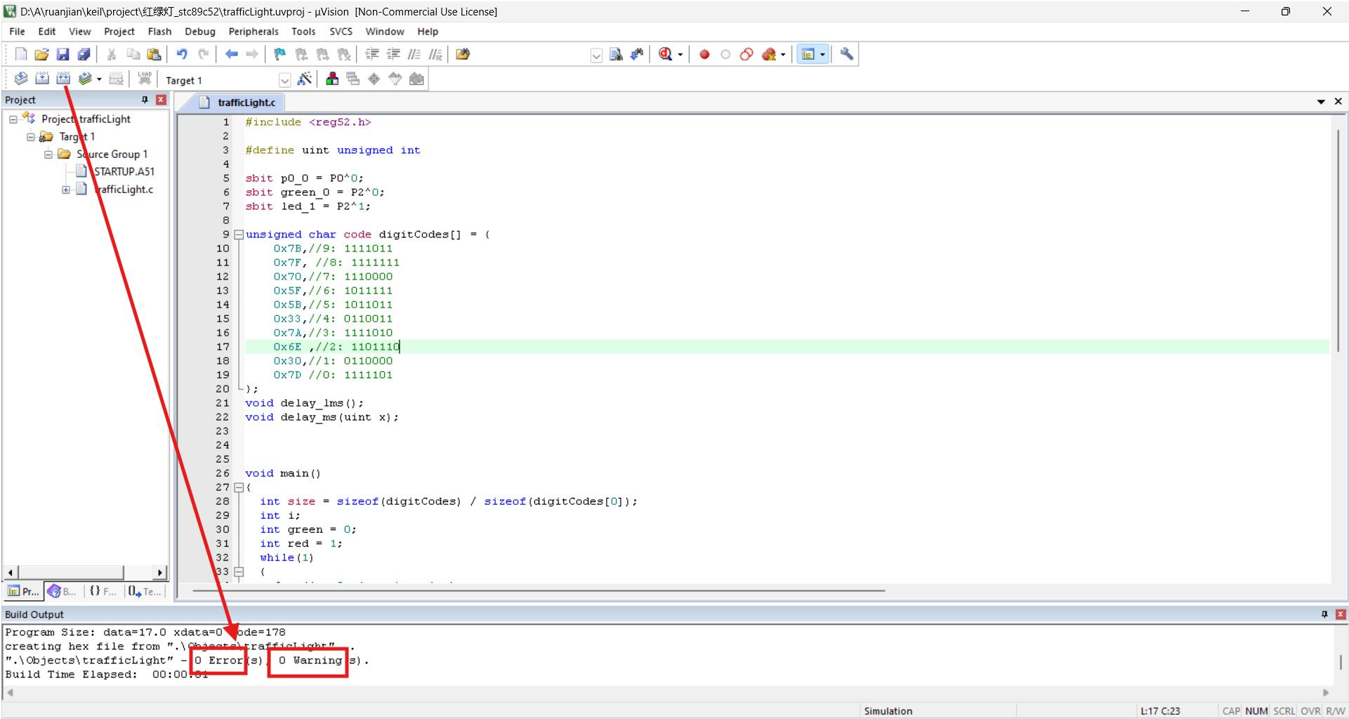Rebuild all target files

pyautogui.click(x=63, y=79)
